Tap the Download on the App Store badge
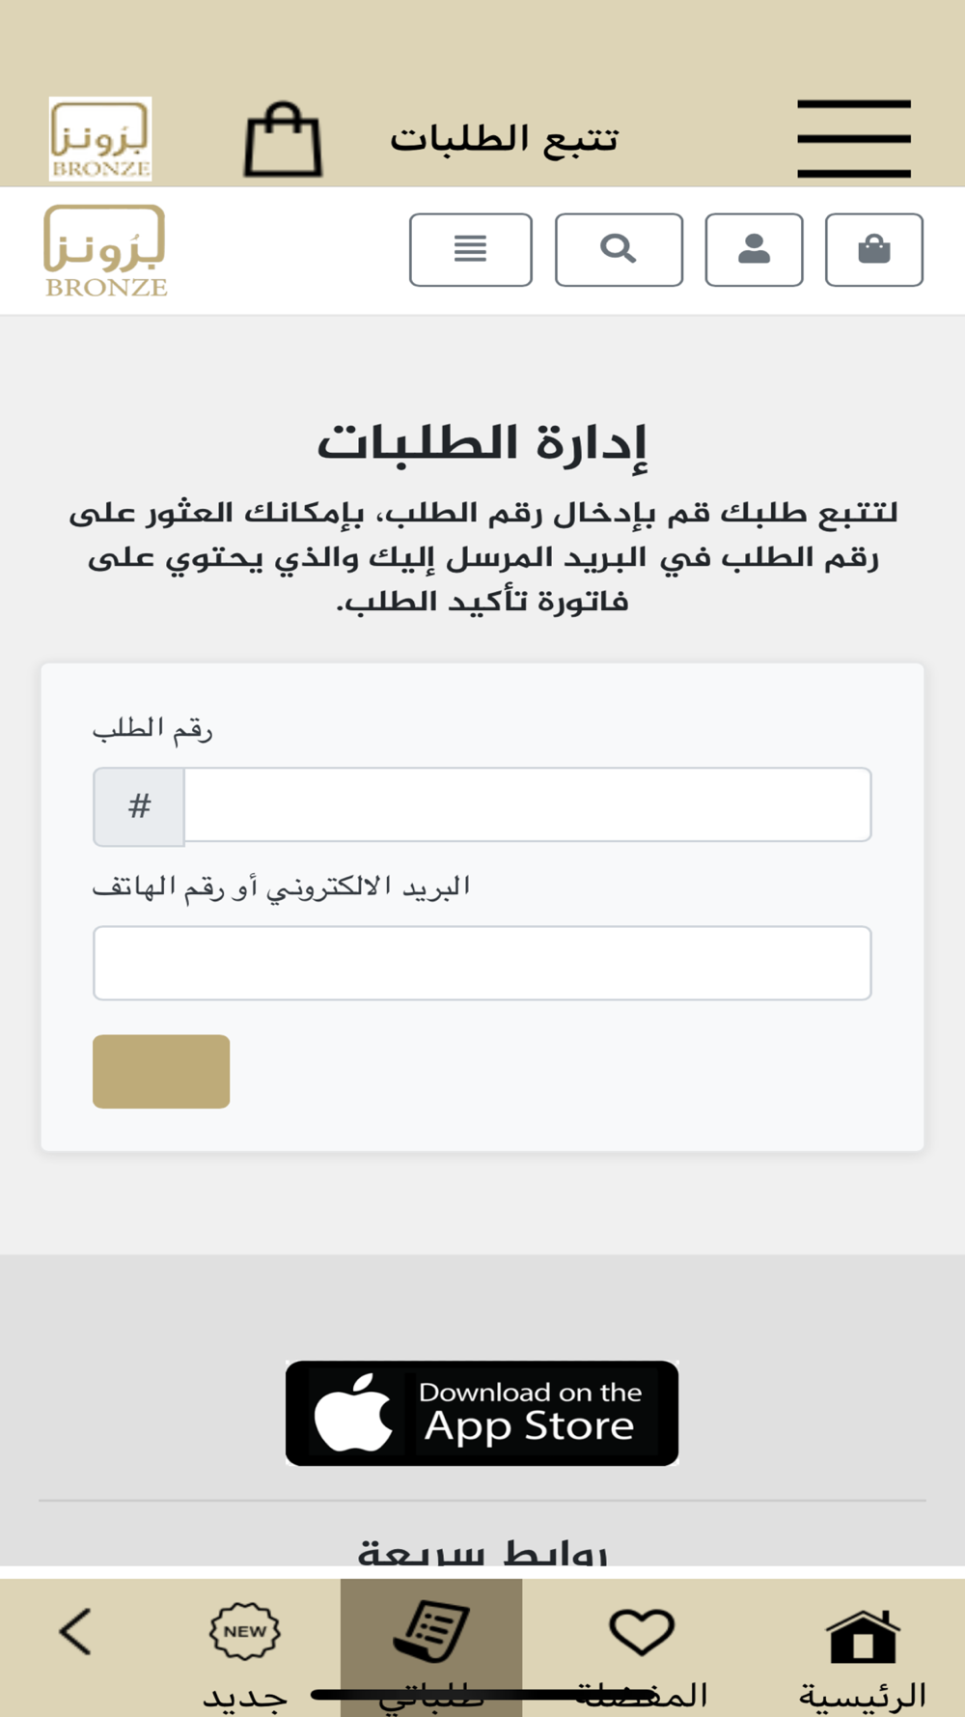 coord(482,1413)
